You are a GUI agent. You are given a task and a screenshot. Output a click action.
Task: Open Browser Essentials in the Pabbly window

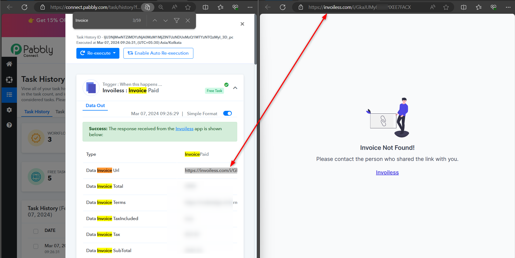tap(235, 7)
